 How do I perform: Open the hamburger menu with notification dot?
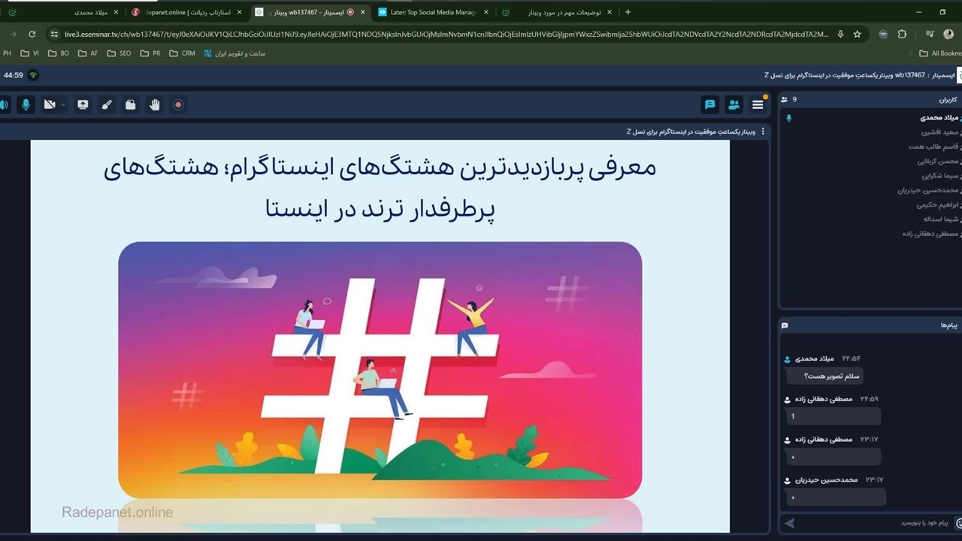(x=758, y=105)
